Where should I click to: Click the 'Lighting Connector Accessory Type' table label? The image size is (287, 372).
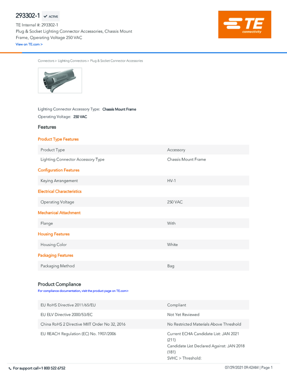(x=73, y=159)
